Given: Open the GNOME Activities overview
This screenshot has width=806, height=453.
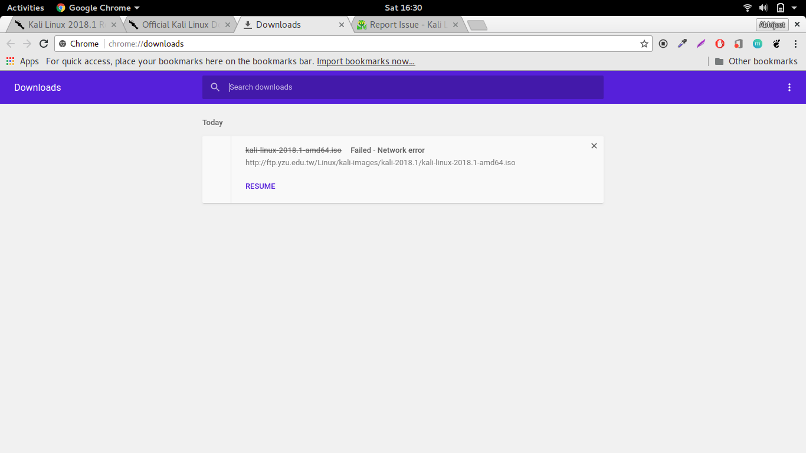Looking at the screenshot, I should point(25,8).
